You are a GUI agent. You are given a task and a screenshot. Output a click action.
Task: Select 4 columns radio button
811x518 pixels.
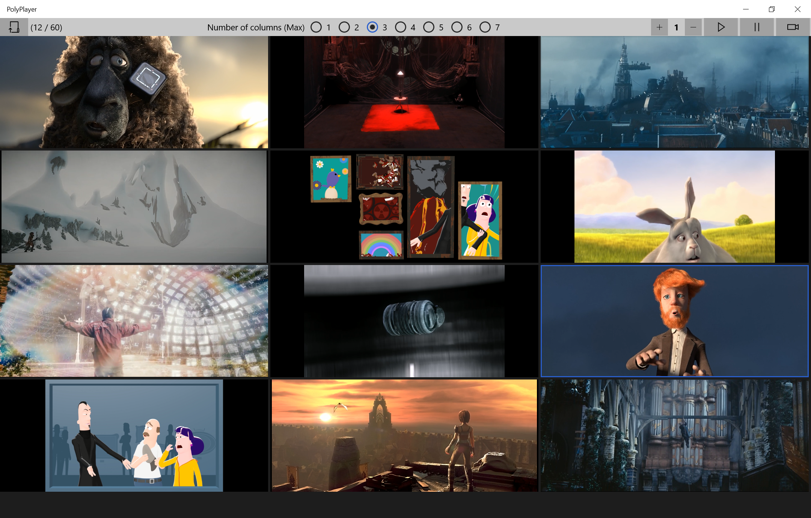(401, 27)
